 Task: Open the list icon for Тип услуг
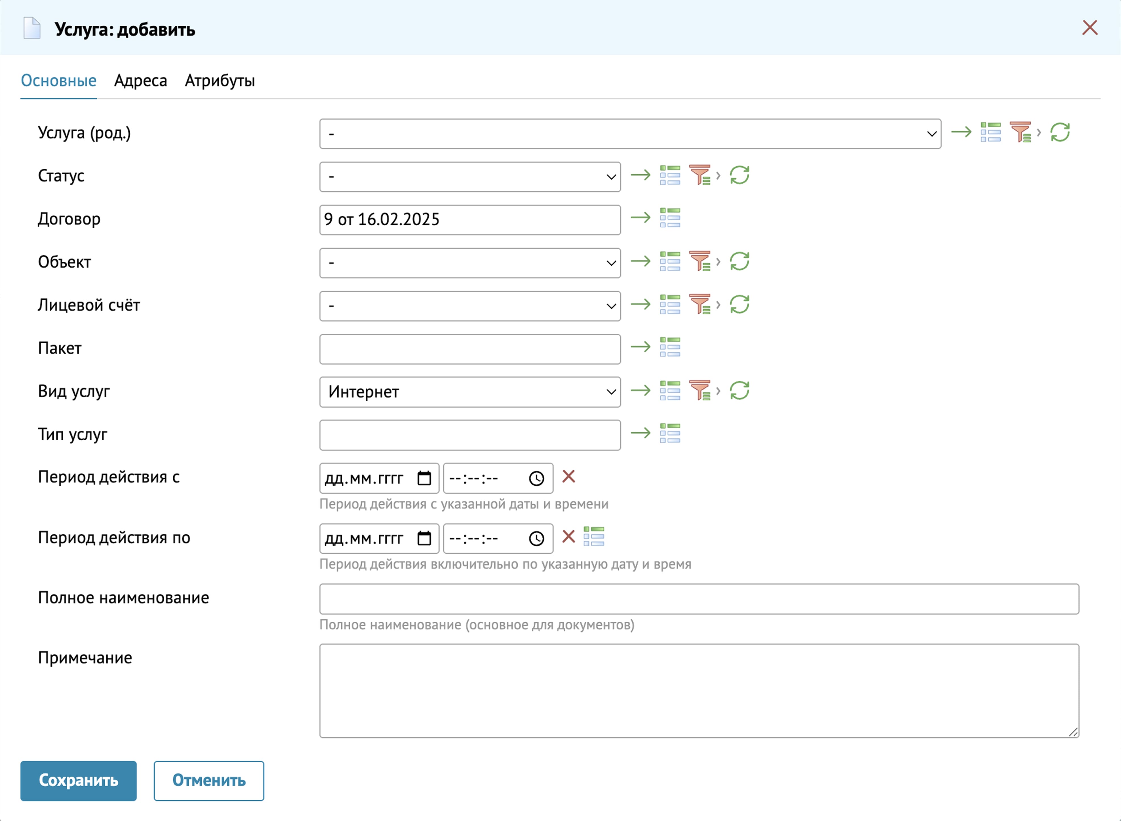tap(670, 433)
